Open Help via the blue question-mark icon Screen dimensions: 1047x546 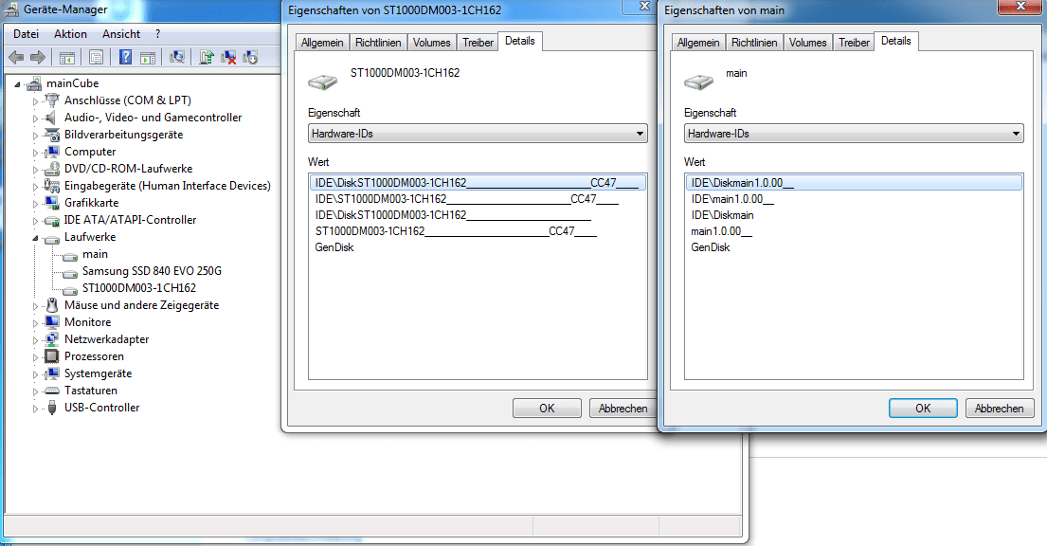click(125, 58)
